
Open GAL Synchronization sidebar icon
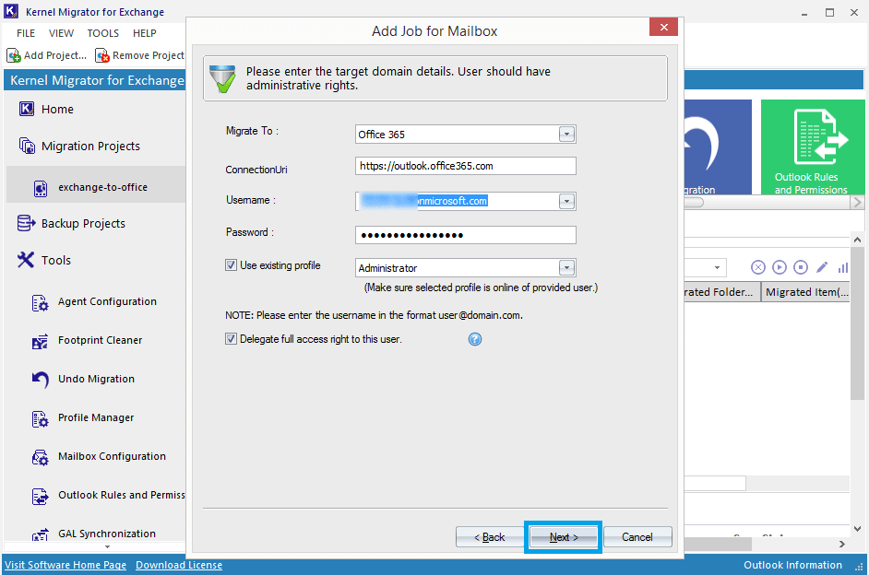click(x=40, y=534)
